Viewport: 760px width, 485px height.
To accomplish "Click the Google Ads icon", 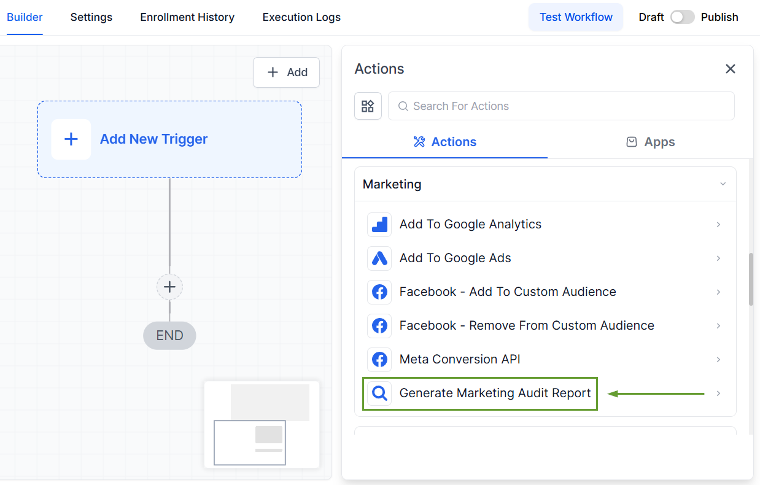I will 379,258.
